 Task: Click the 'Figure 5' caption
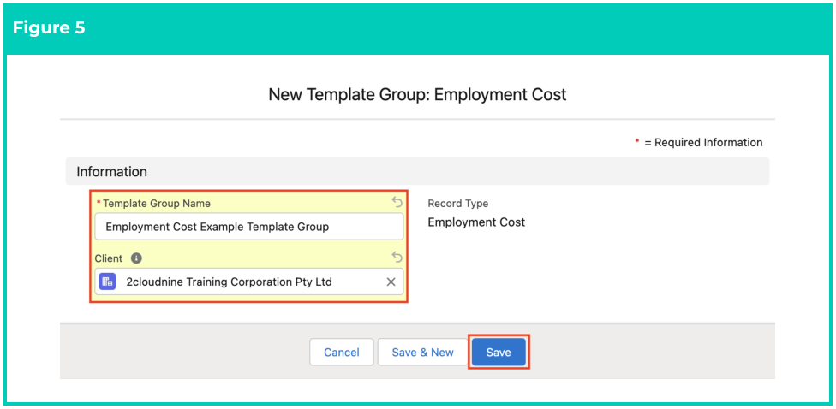pos(49,28)
